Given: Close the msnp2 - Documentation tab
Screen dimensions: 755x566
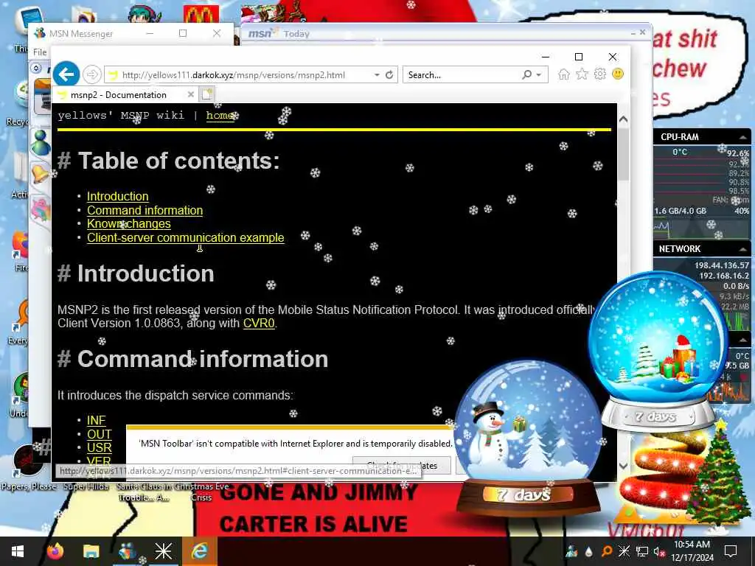Looking at the screenshot, I should 191,94.
